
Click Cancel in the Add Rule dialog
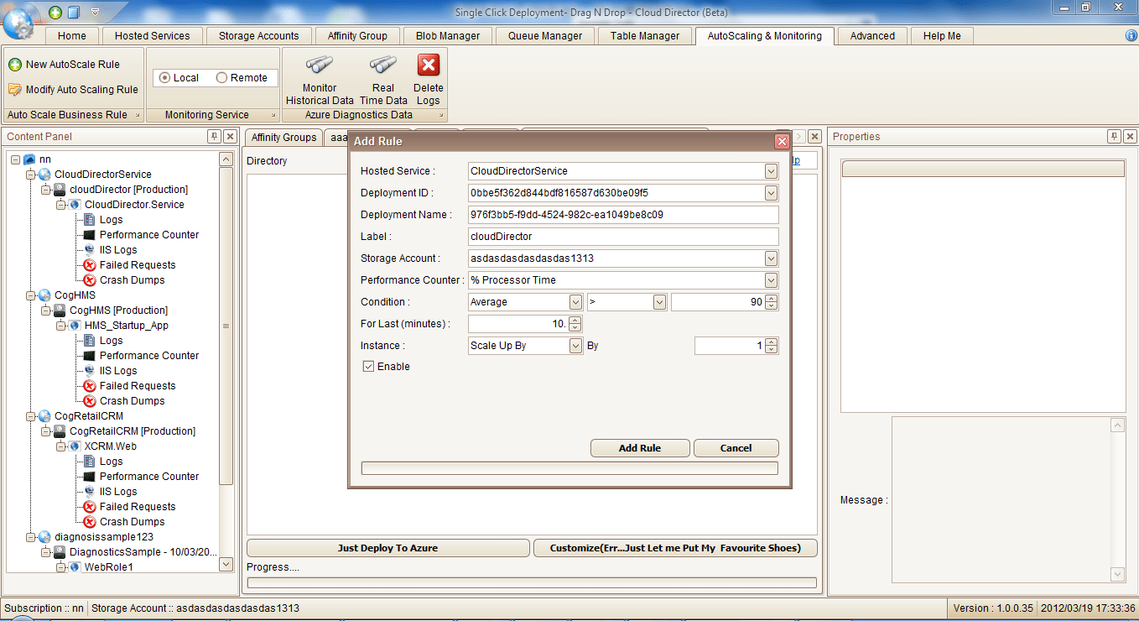pyautogui.click(x=736, y=448)
